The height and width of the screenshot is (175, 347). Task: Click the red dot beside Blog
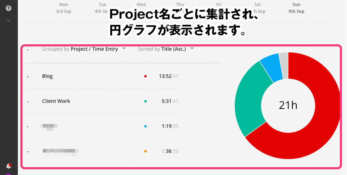click(x=145, y=76)
